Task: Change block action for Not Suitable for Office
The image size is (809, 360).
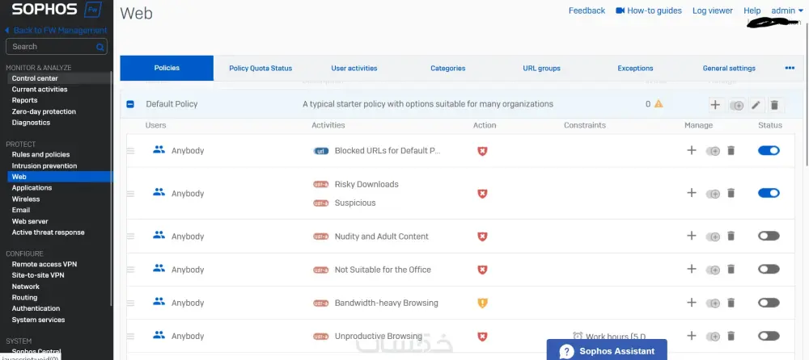Action: (x=482, y=270)
